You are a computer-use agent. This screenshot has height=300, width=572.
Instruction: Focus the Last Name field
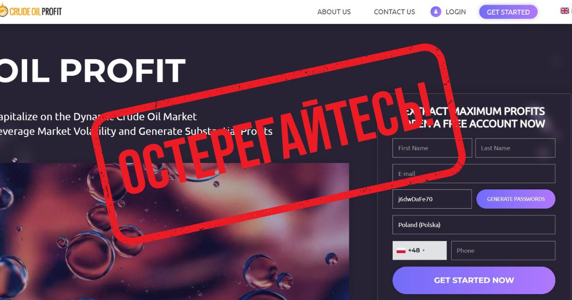[x=515, y=148]
